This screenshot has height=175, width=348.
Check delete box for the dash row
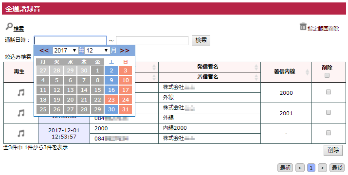click(329, 133)
